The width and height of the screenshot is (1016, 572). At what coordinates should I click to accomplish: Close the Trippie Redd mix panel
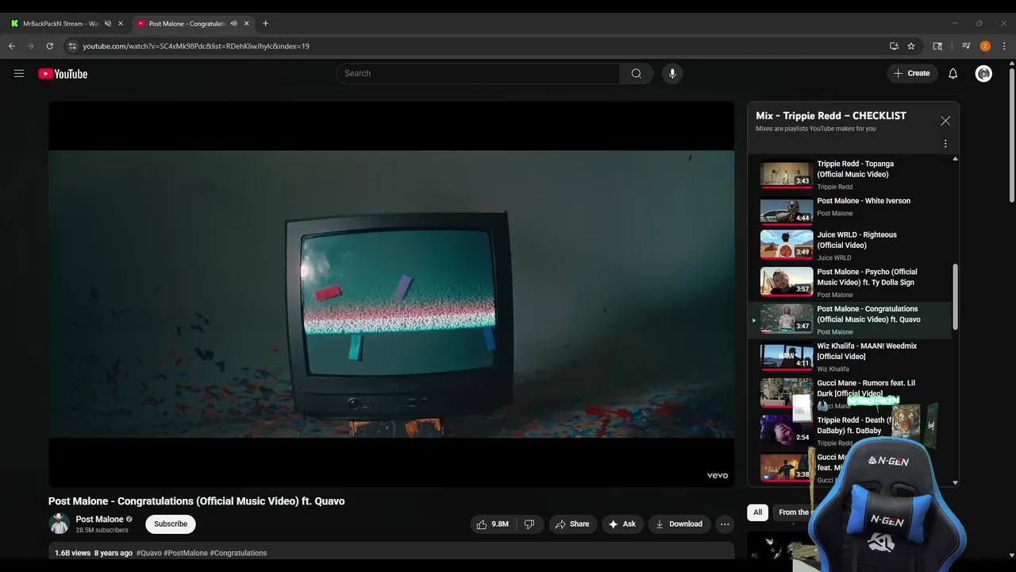(x=945, y=121)
